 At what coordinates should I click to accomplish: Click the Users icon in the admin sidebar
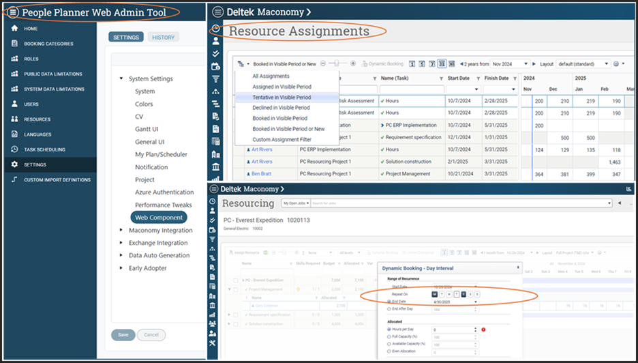coord(15,104)
